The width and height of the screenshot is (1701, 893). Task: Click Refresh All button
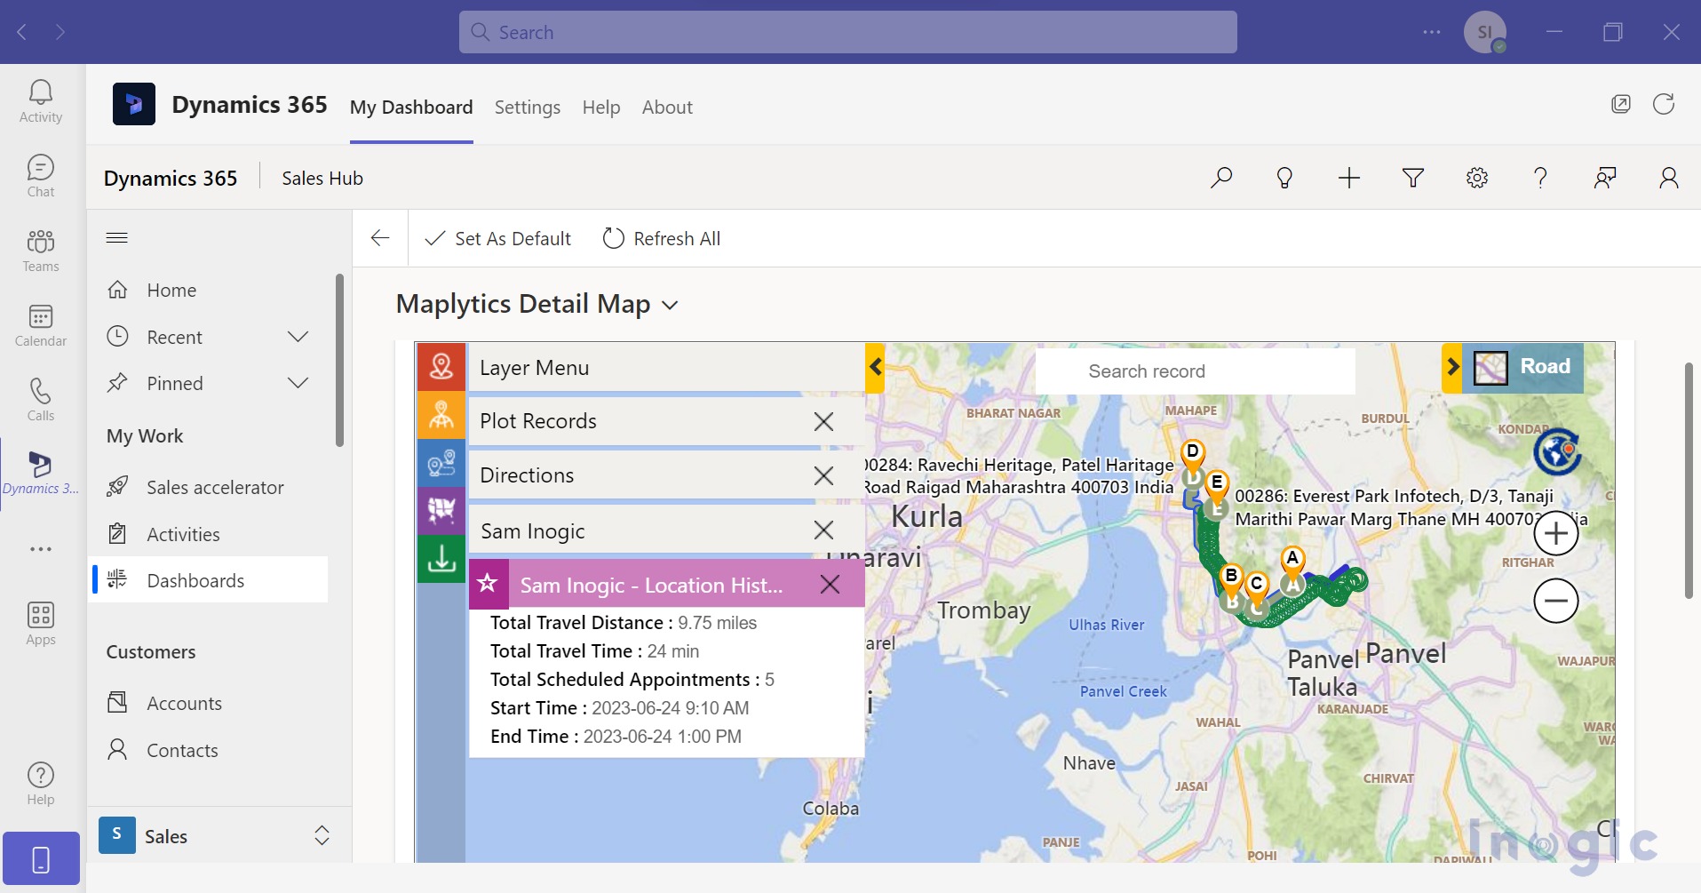[x=662, y=238]
